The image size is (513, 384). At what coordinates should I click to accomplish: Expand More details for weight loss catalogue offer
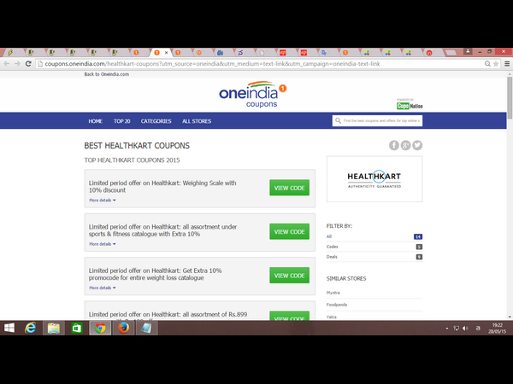[x=102, y=288]
